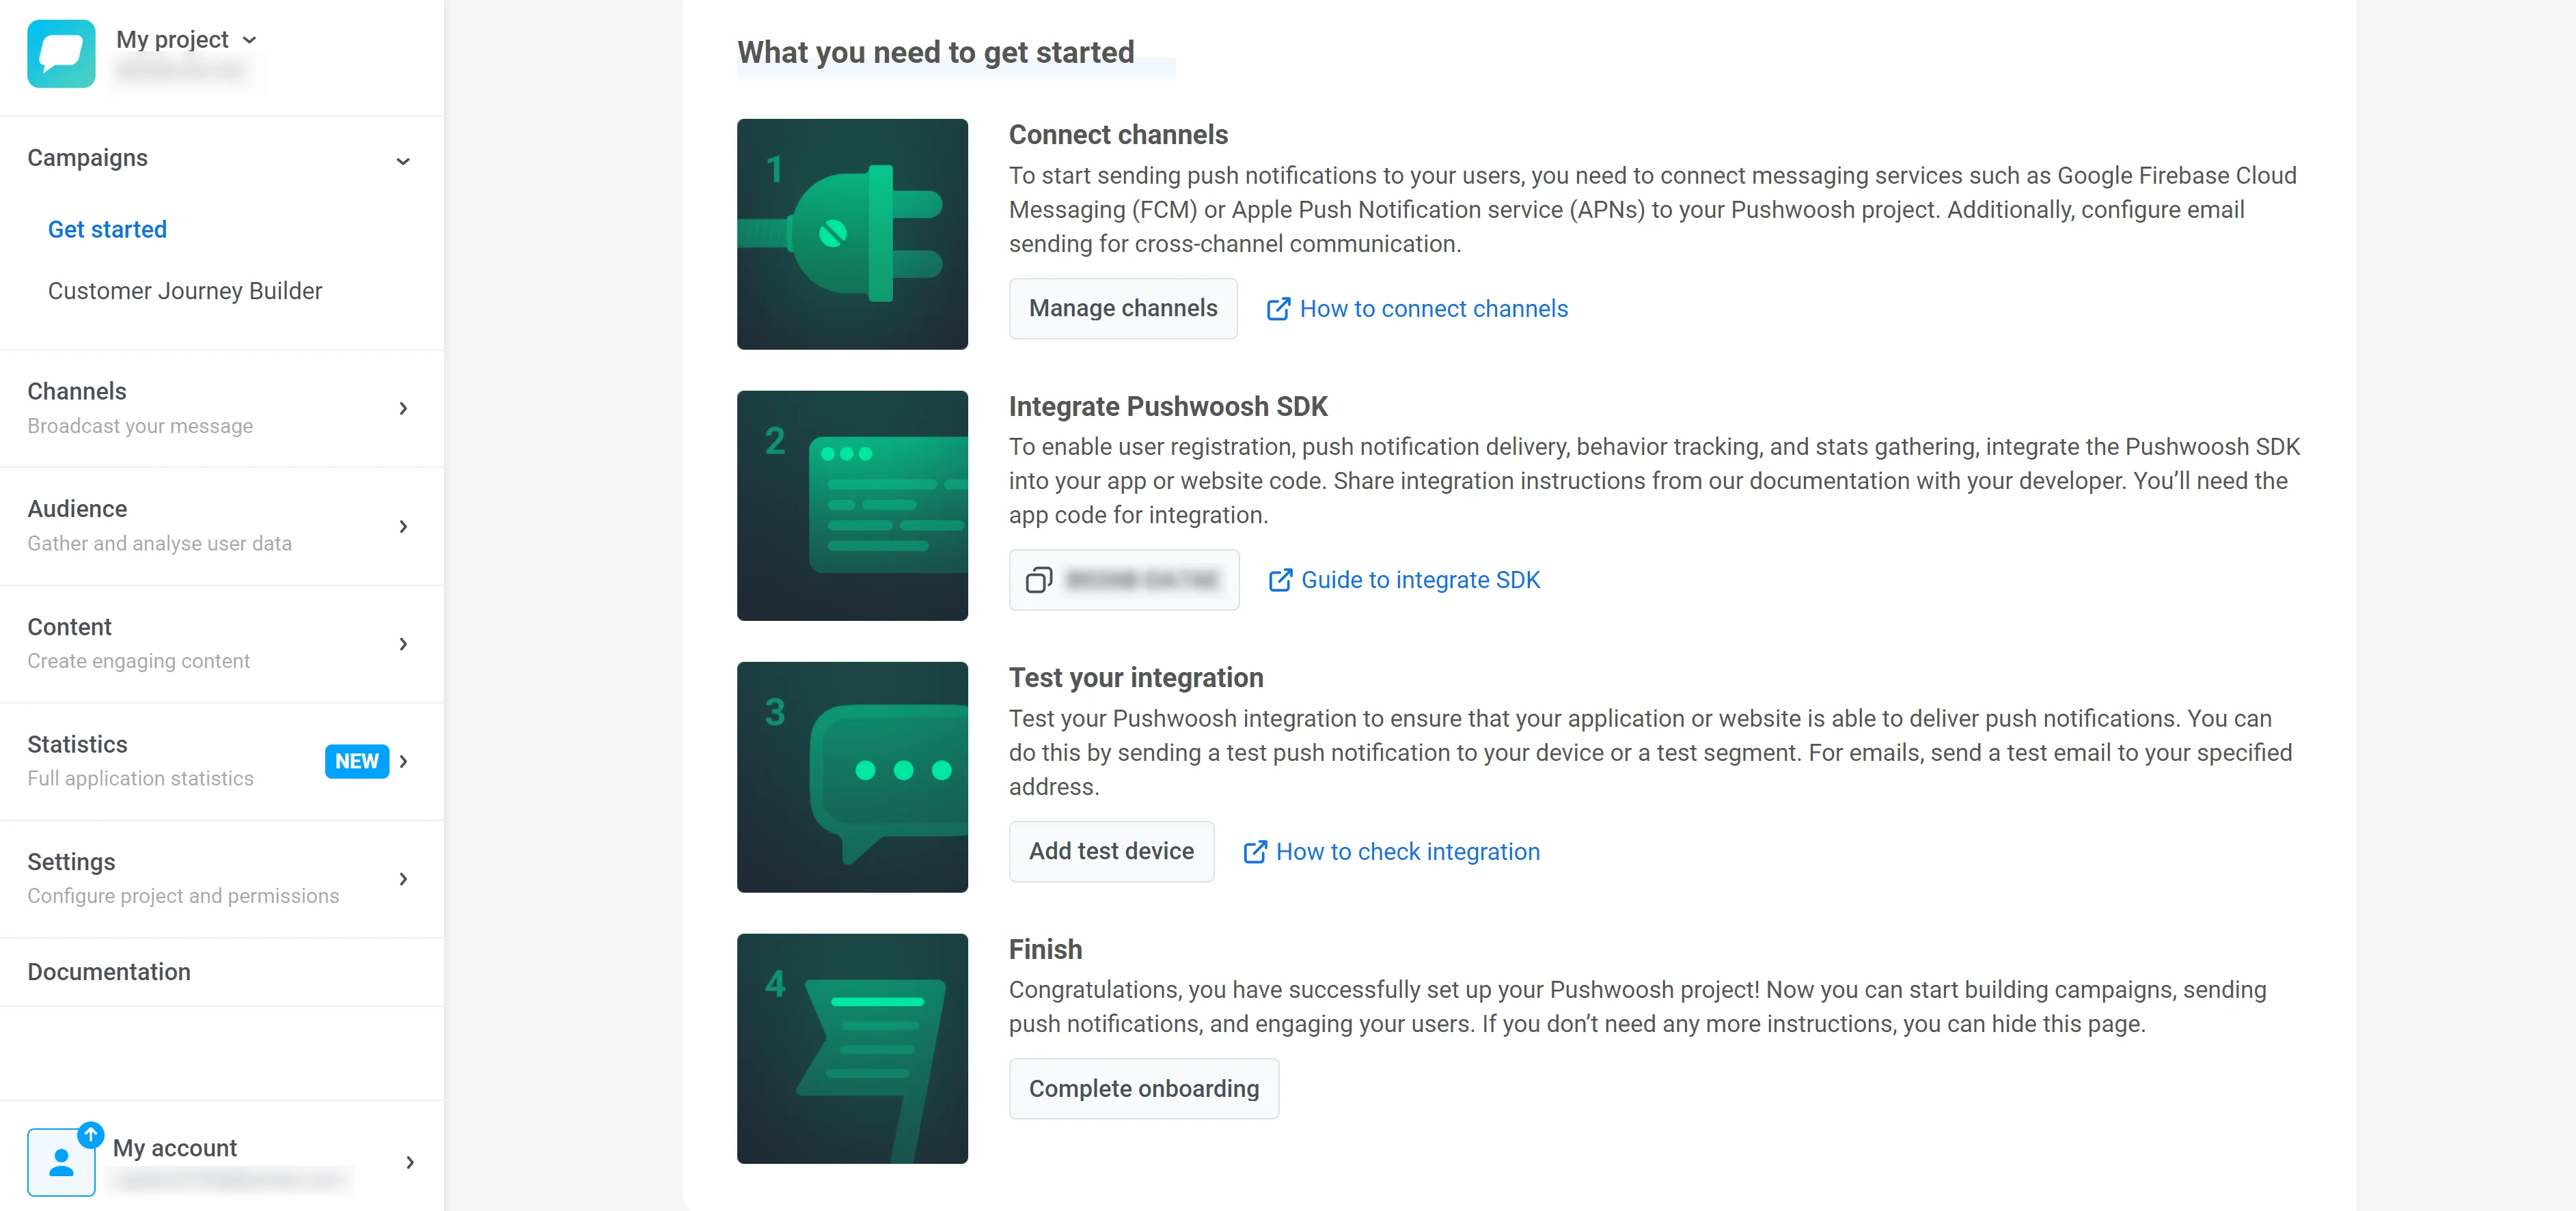Image resolution: width=2576 pixels, height=1211 pixels.
Task: Collapse the Campaigns section chevron
Action: [403, 161]
